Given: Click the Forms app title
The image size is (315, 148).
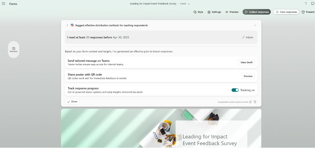Looking at the screenshot, I should (x=13, y=4).
